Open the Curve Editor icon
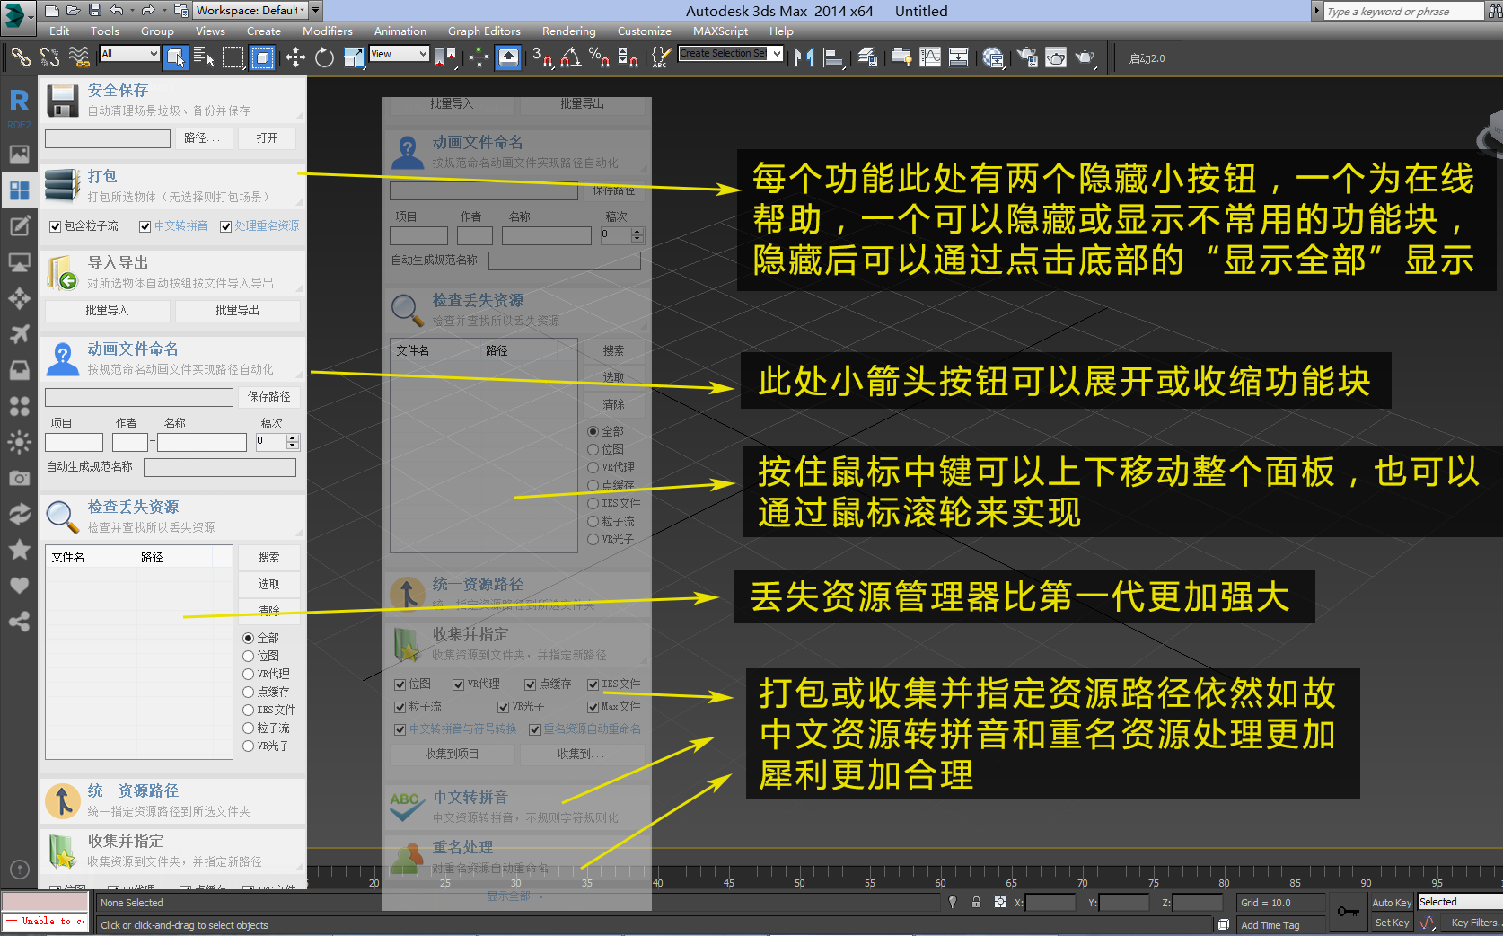Image resolution: width=1503 pixels, height=936 pixels. coord(930,57)
